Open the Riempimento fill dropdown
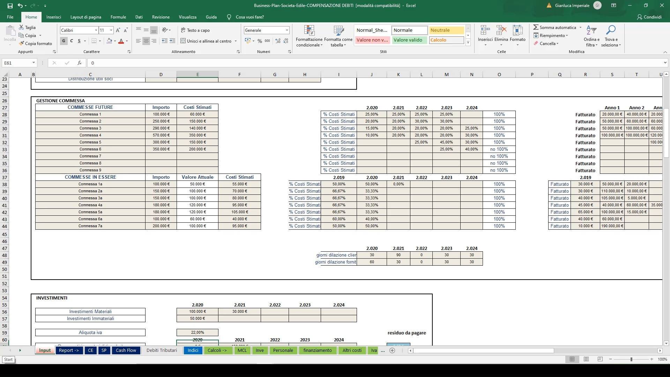The image size is (670, 377). (551, 36)
